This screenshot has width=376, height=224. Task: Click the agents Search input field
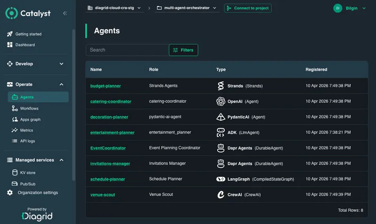click(127, 50)
